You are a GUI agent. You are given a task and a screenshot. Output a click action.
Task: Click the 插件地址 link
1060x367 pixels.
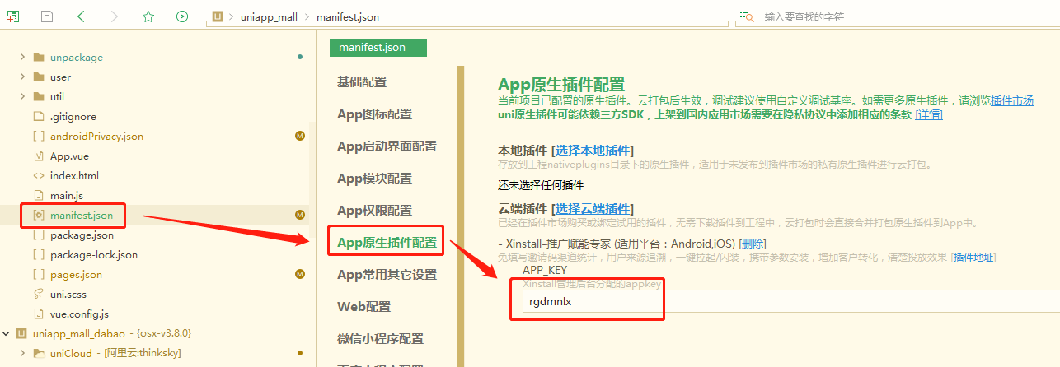pos(974,258)
